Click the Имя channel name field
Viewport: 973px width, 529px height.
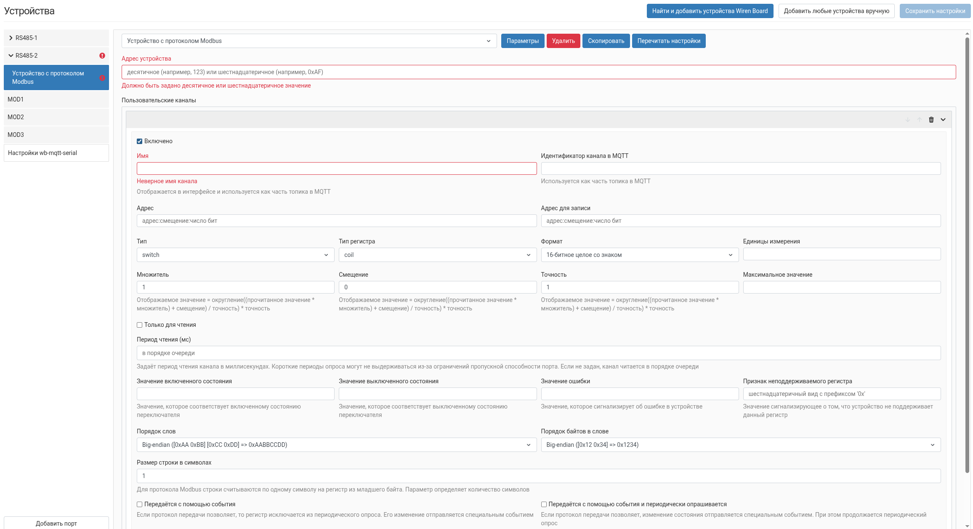[337, 168]
